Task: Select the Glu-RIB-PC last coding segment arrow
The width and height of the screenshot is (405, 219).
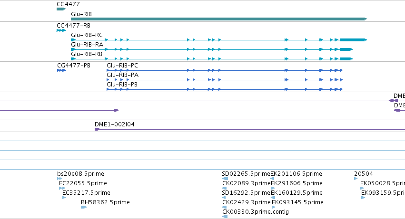Action: pos(341,70)
